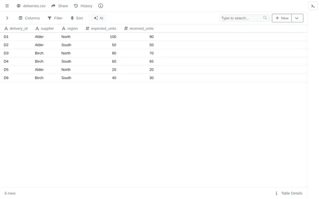Click the 6 rows status label

(10, 194)
